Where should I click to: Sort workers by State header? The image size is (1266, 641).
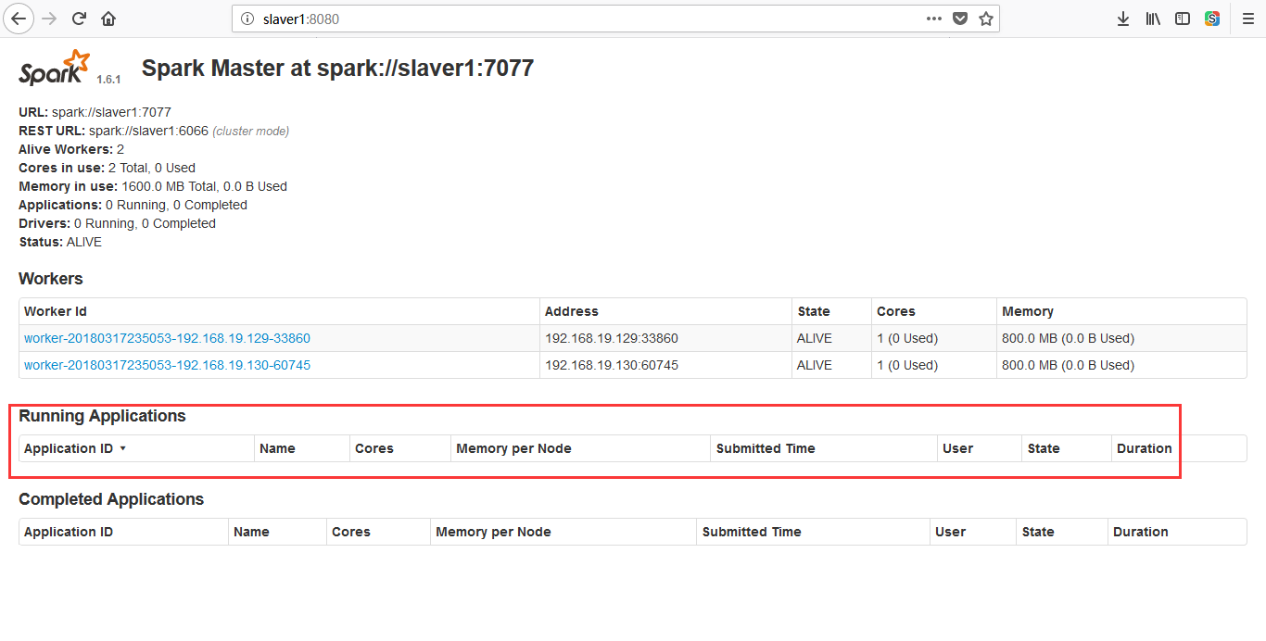pyautogui.click(x=814, y=311)
